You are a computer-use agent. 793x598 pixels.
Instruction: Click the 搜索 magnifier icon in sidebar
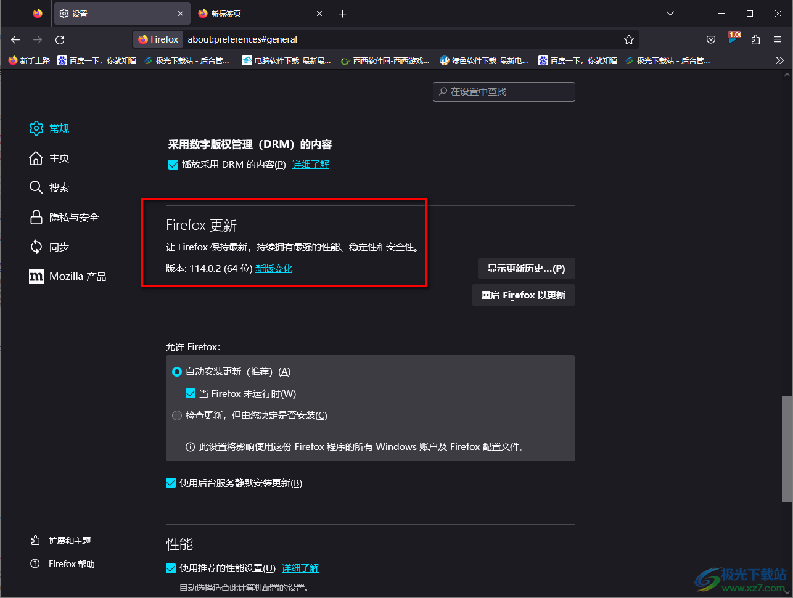[36, 187]
